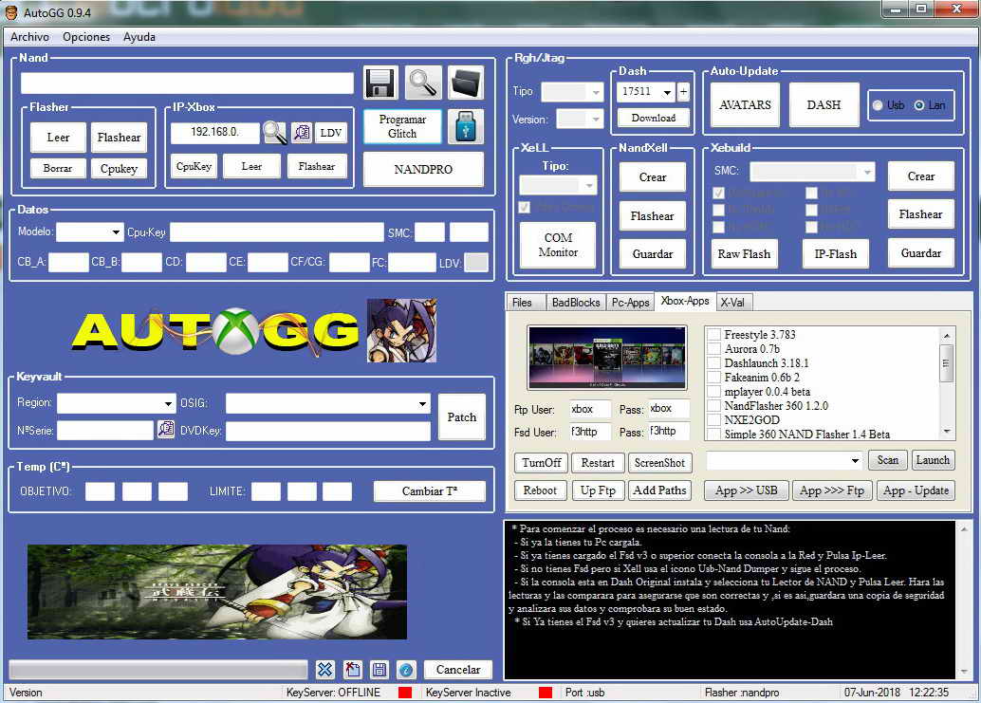The height and width of the screenshot is (703, 981).
Task: Open the Archivo menu
Action: 29,37
